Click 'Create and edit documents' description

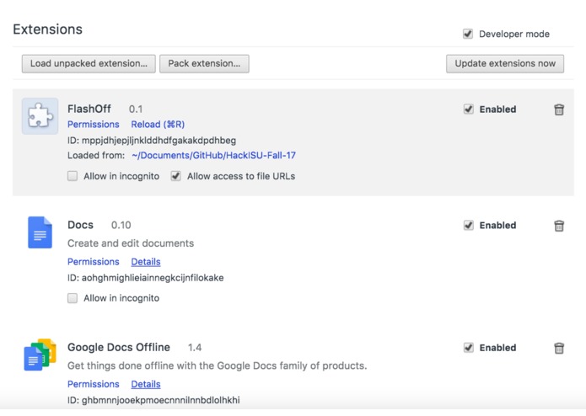click(x=131, y=243)
